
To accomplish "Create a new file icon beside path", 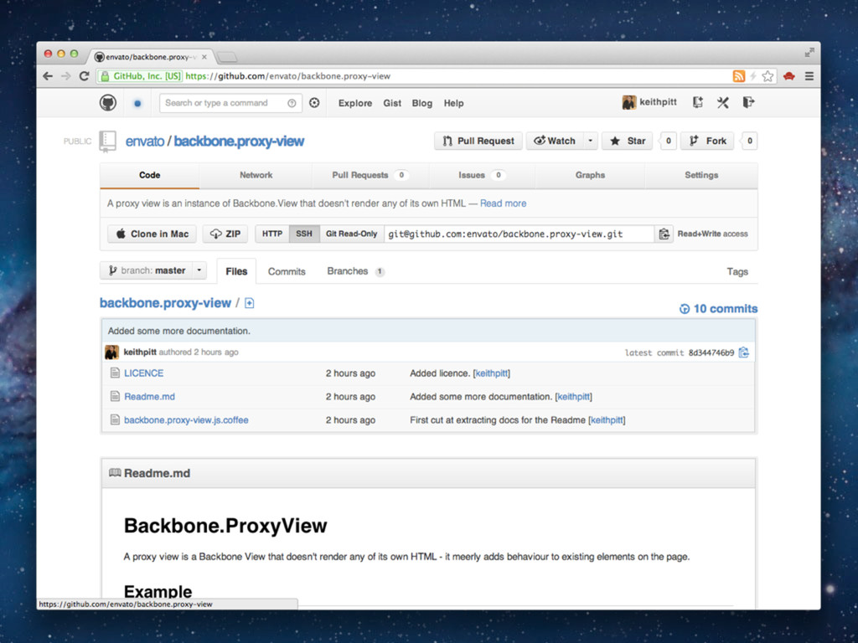I will (x=250, y=303).
